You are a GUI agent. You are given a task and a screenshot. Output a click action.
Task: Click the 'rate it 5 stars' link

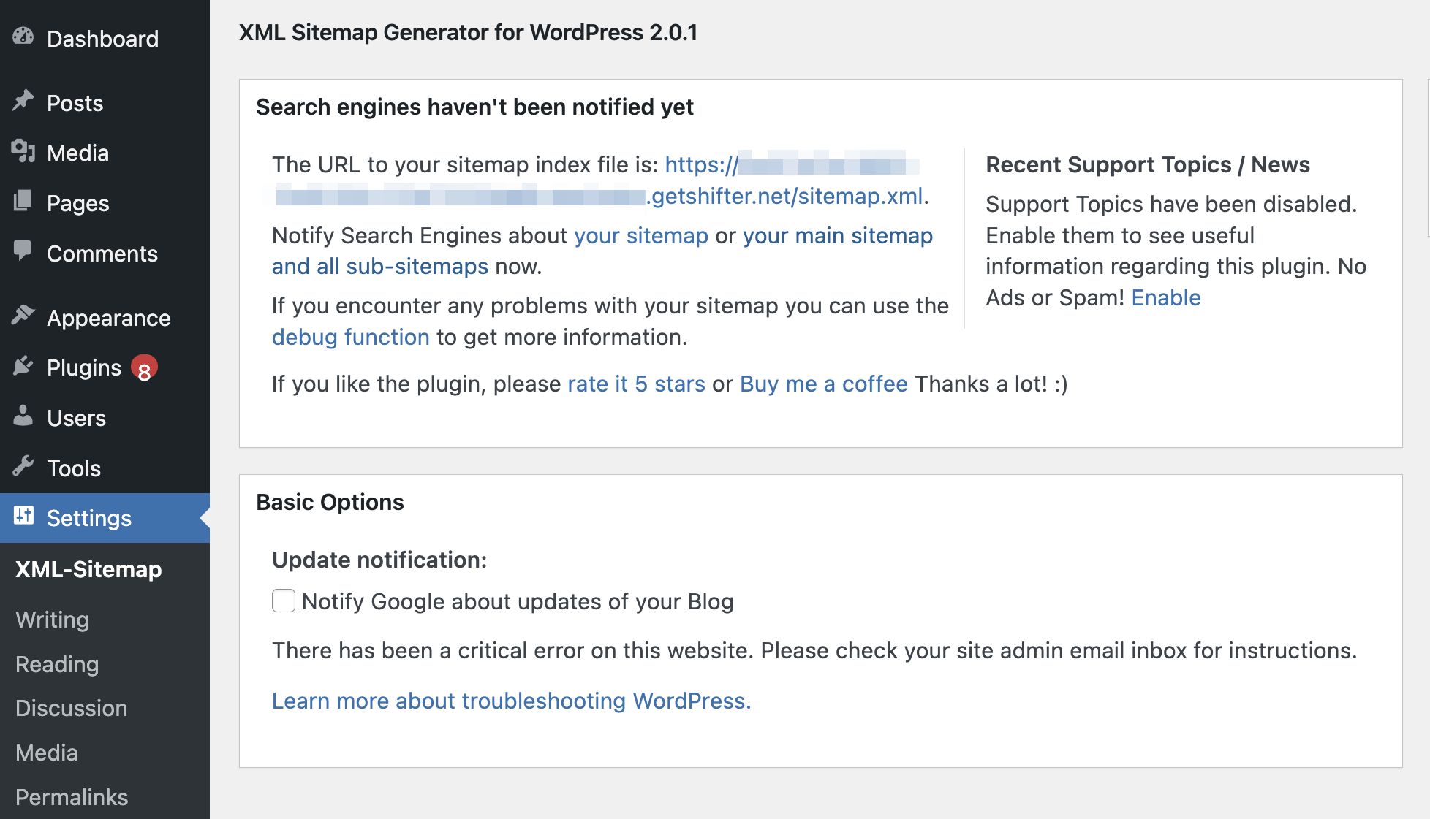pos(636,384)
